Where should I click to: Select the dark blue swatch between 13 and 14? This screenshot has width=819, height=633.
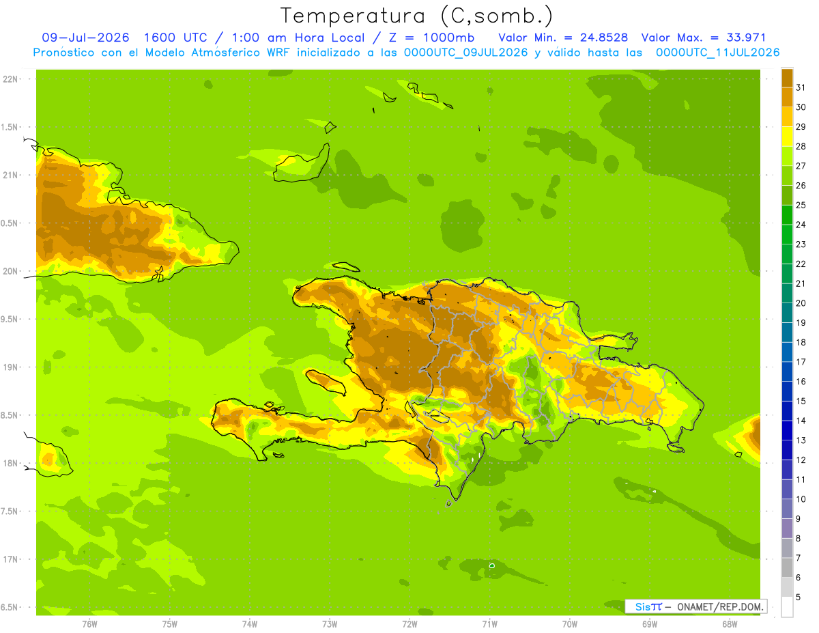(787, 431)
